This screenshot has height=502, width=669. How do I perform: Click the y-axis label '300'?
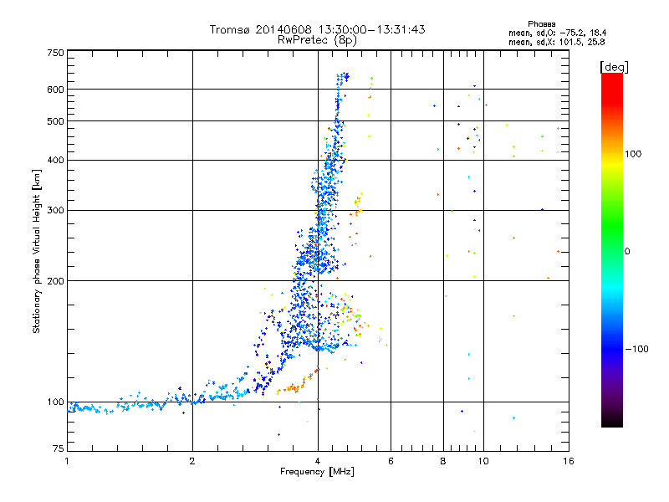click(x=55, y=210)
